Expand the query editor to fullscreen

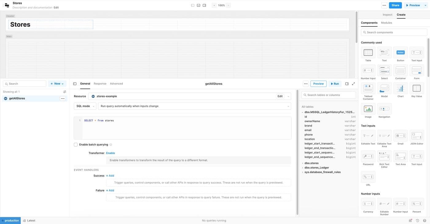click(353, 84)
